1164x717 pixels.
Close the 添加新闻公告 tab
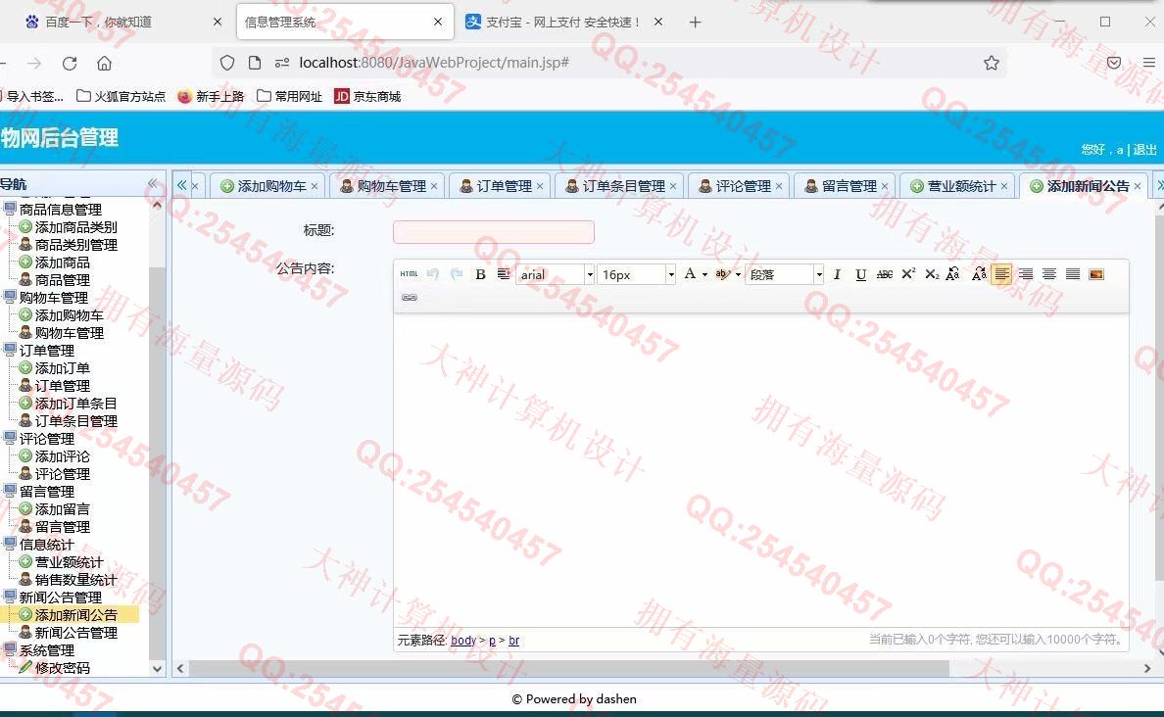point(1138,186)
